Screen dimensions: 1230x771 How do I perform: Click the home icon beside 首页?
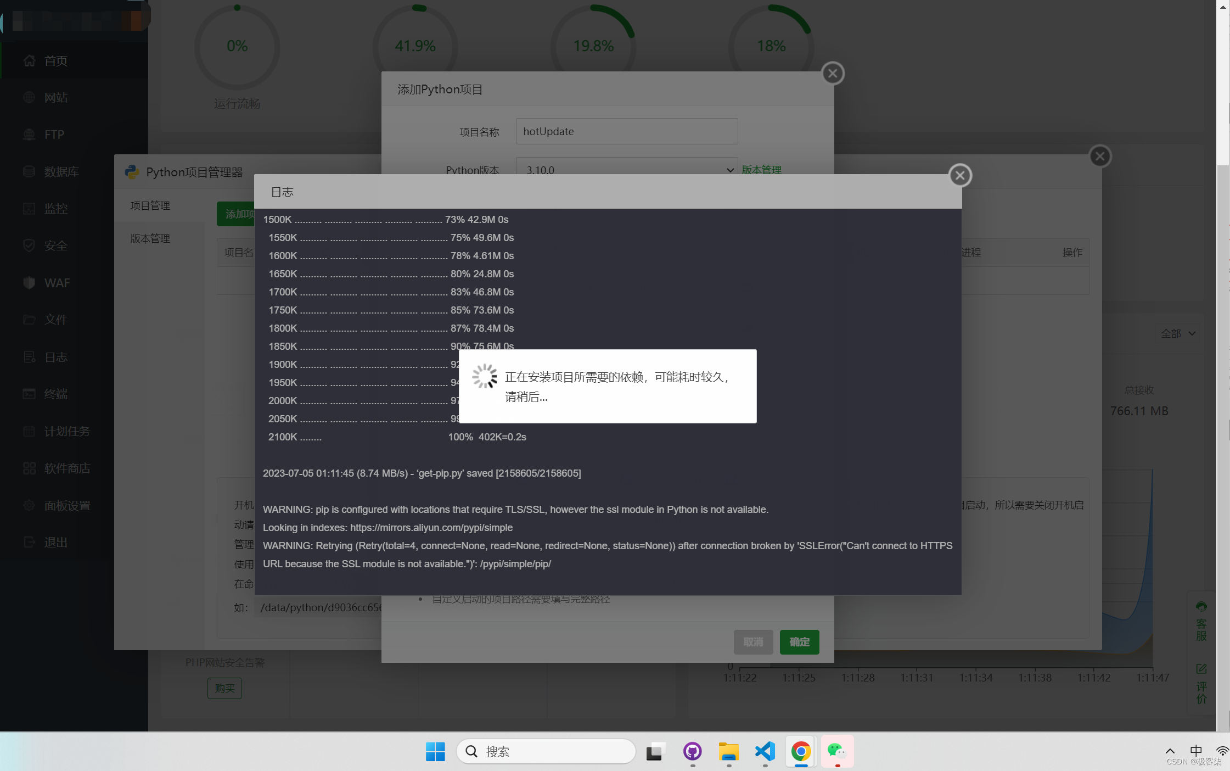pyautogui.click(x=30, y=60)
